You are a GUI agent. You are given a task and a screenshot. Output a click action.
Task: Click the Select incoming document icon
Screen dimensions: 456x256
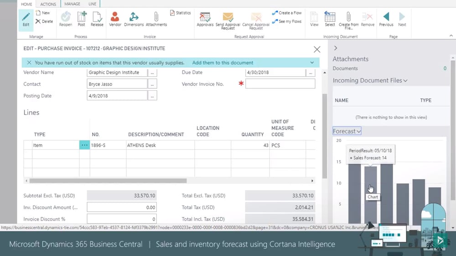330,16
